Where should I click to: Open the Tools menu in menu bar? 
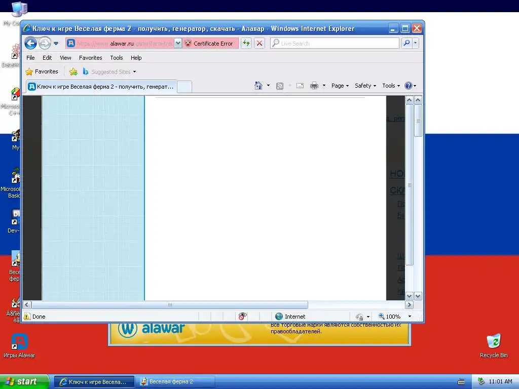pyautogui.click(x=117, y=58)
